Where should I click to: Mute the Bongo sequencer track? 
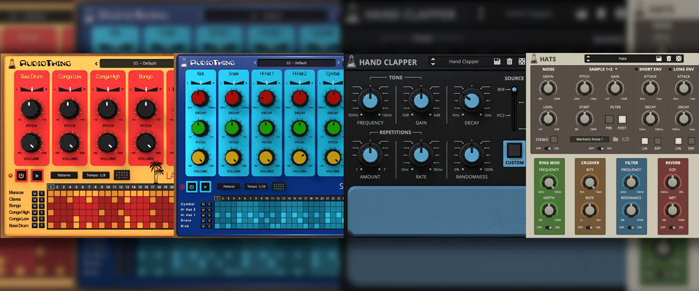click(x=34, y=206)
